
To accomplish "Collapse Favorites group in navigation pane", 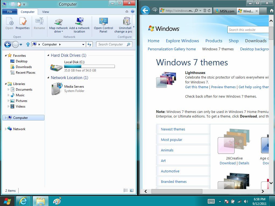I will pos(6,55).
